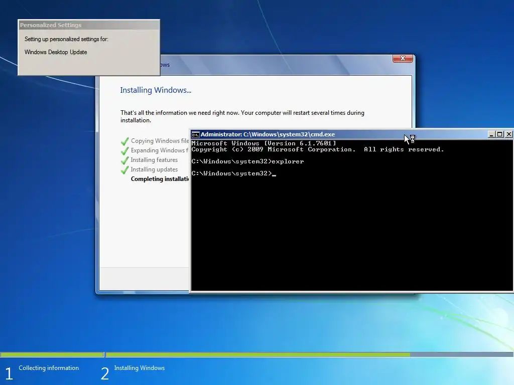The image size is (514, 385).
Task: Select the 'Installing updates' step text
Action: pos(154,169)
